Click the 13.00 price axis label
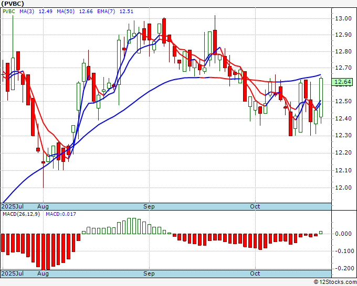This screenshot has width=357, height=286. (343, 18)
